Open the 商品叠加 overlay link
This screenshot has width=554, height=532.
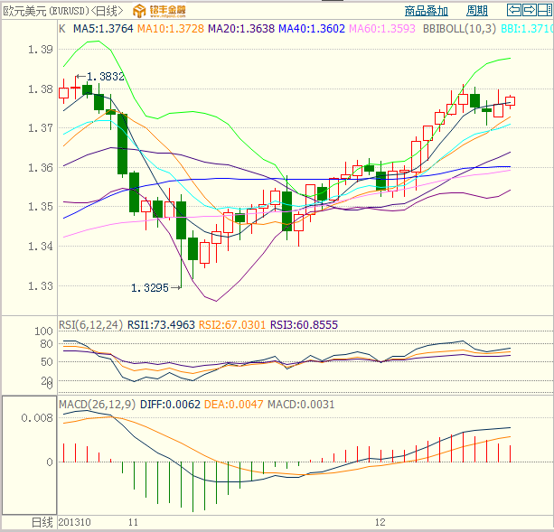pyautogui.click(x=425, y=12)
